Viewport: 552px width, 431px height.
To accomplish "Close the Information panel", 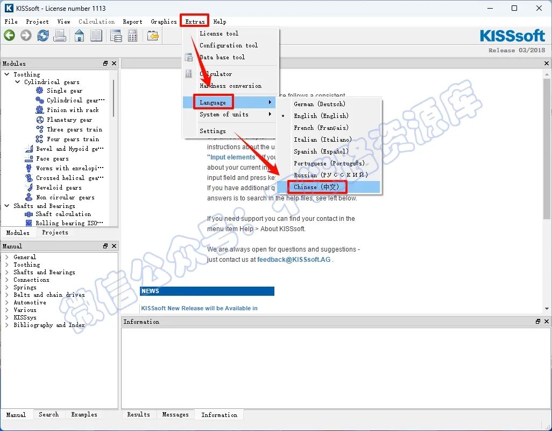I will pos(547,322).
